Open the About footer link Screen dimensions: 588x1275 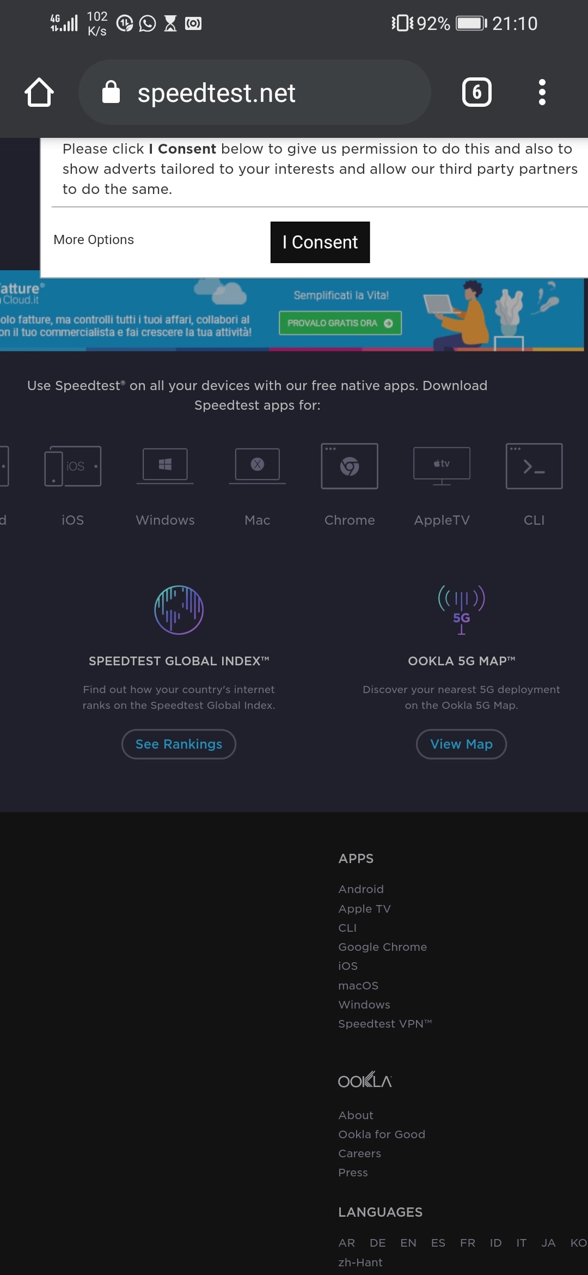356,1115
